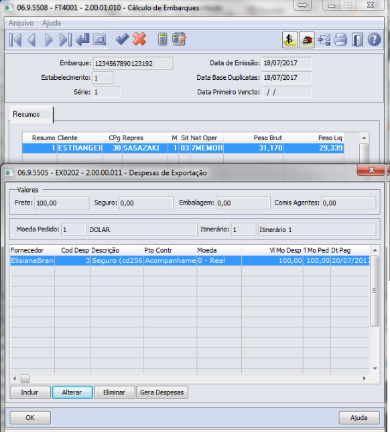390x432 pixels.
Task: Click the Ajuda button at bottom right
Action: pos(359,418)
